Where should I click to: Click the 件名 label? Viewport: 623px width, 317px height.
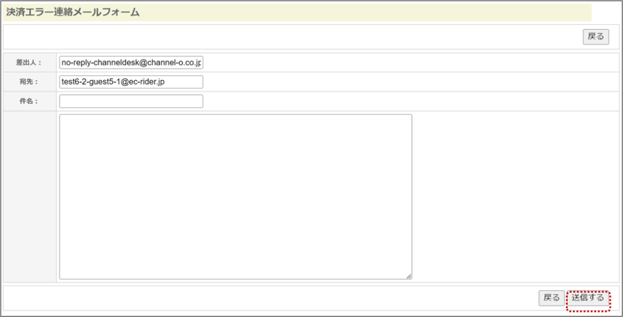28,101
